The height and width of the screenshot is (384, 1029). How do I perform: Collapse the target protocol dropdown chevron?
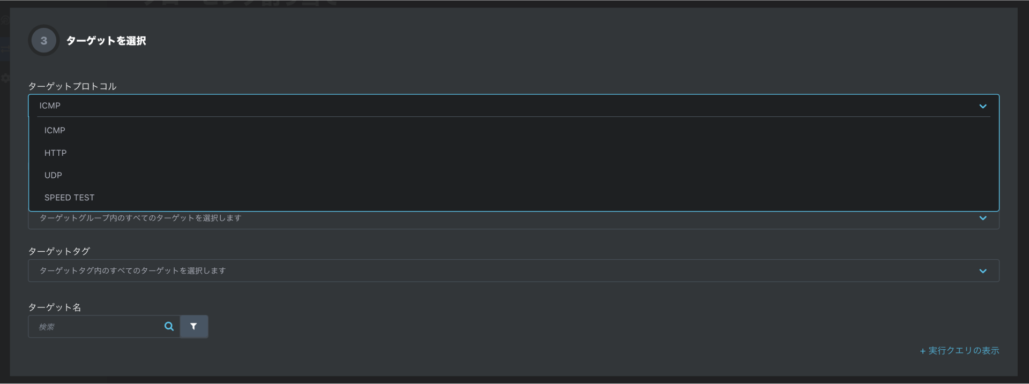[983, 106]
